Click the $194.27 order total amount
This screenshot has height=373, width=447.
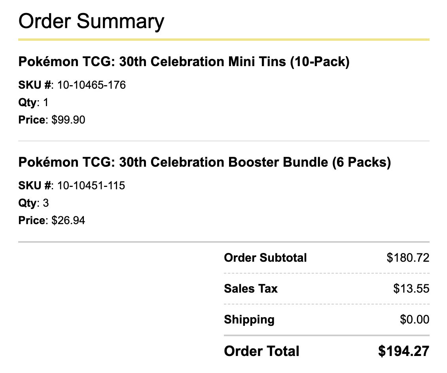[403, 351]
